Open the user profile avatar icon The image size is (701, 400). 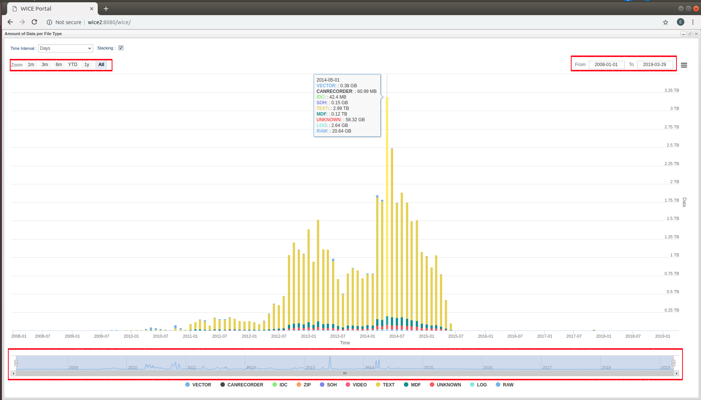pyautogui.click(x=680, y=22)
